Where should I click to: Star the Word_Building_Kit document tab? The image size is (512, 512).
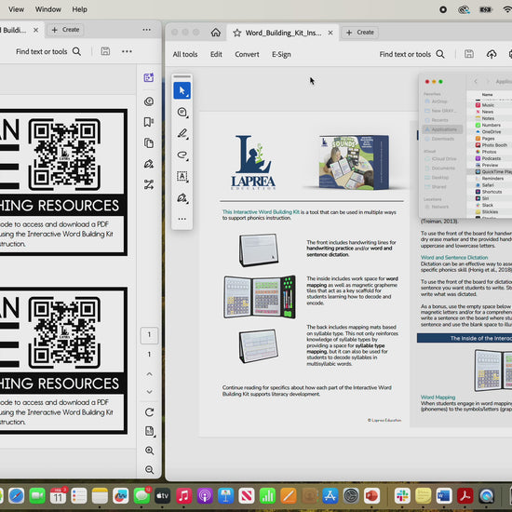pyautogui.click(x=237, y=33)
